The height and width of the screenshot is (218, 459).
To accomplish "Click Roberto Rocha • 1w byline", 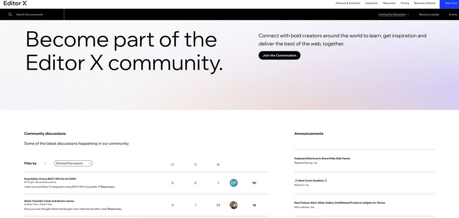I will pos(306,163).
